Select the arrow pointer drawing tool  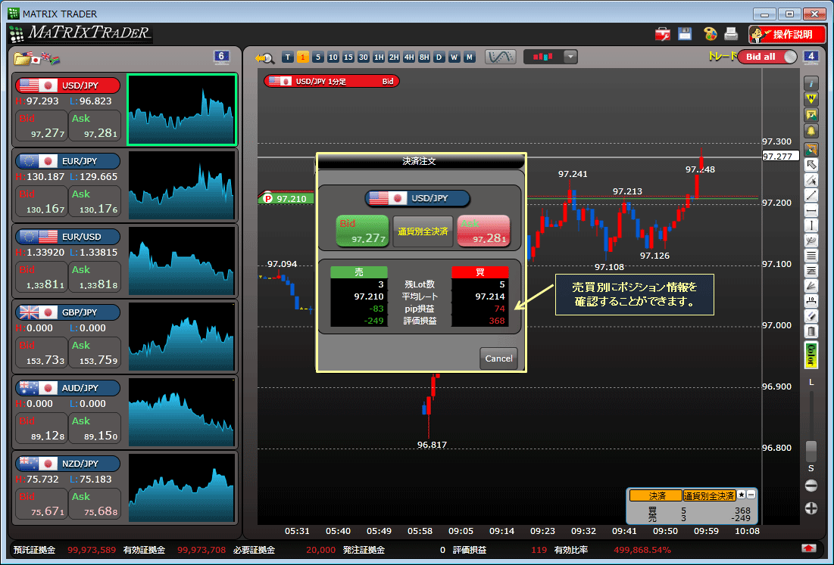811,165
